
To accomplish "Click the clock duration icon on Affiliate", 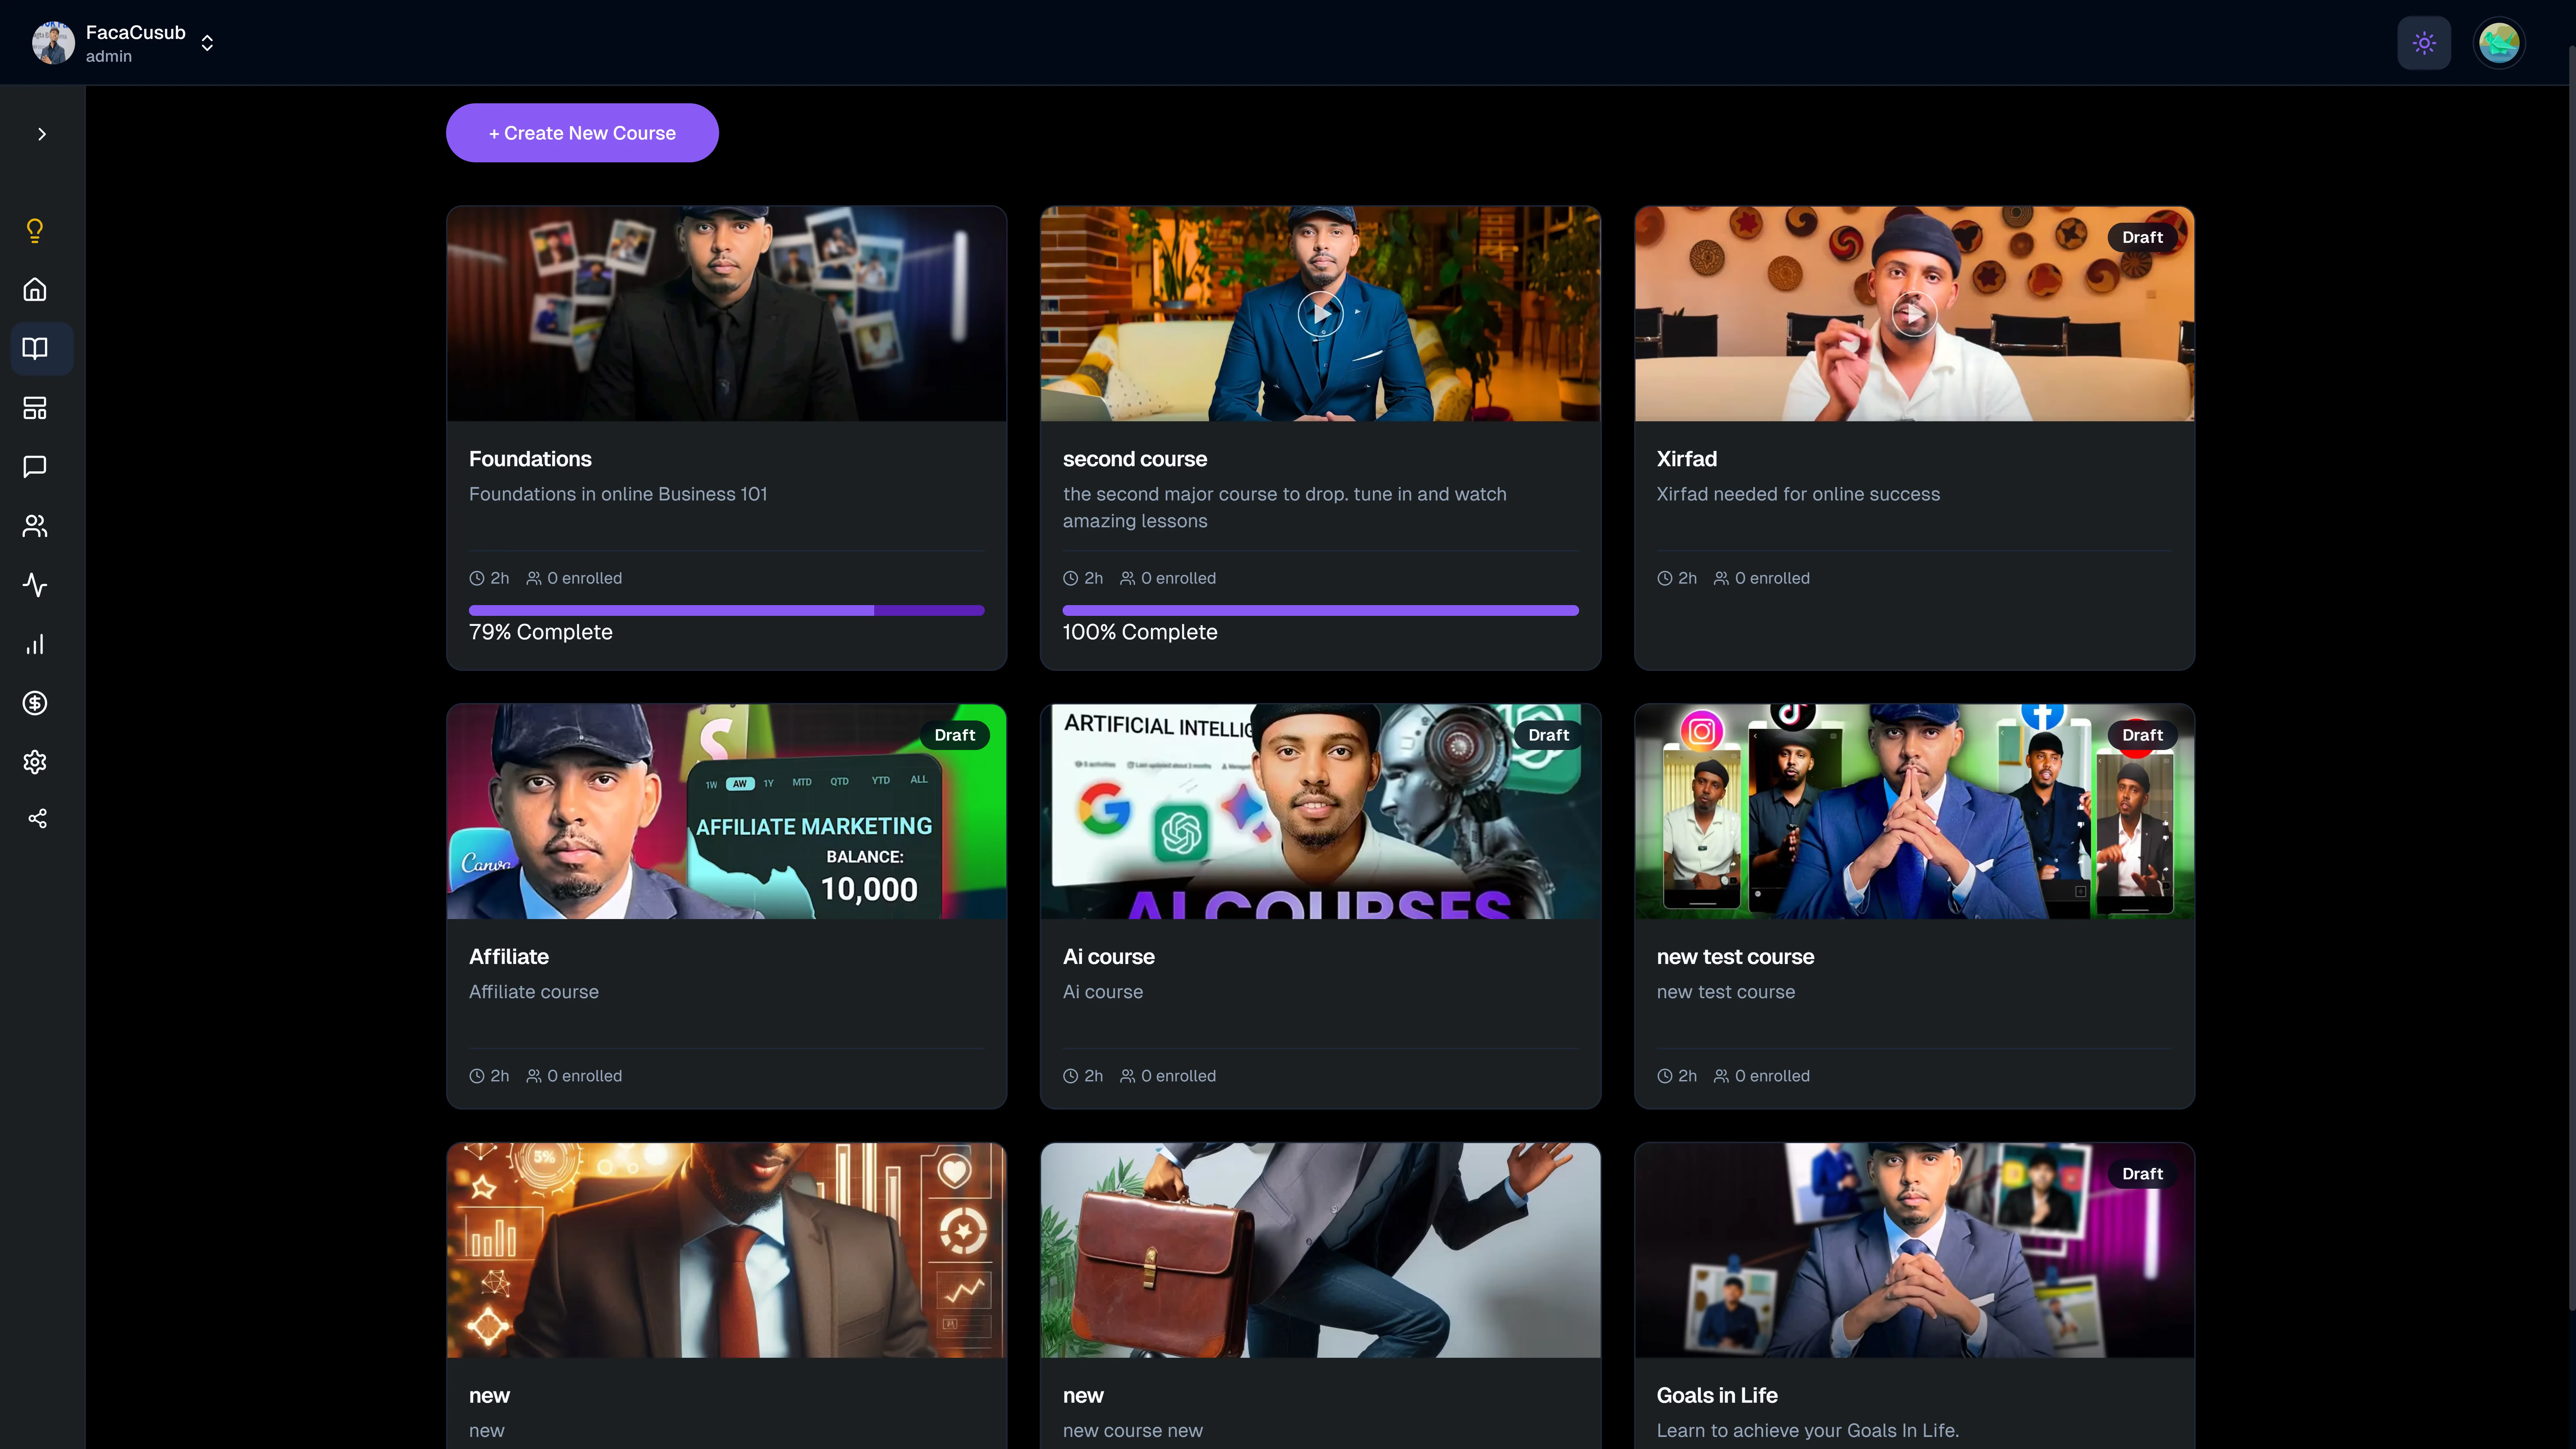I will coord(477,1076).
